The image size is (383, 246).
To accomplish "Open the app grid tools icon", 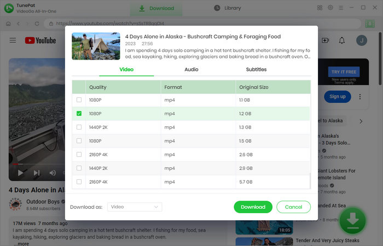I will click(320, 8).
